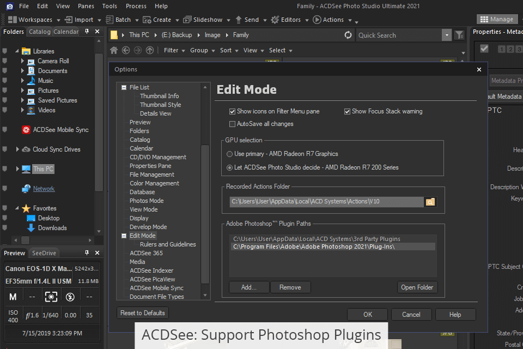Toggle Easy-Select indicator beside Camera Roll
This screenshot has height=349, width=523.
tap(5, 61)
